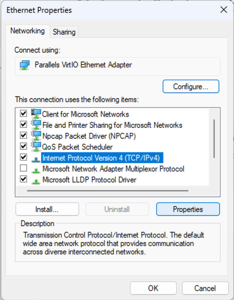This screenshot has height=300, width=234.
Task: Click the QoS Packet Scheduler icon
Action: (x=36, y=147)
